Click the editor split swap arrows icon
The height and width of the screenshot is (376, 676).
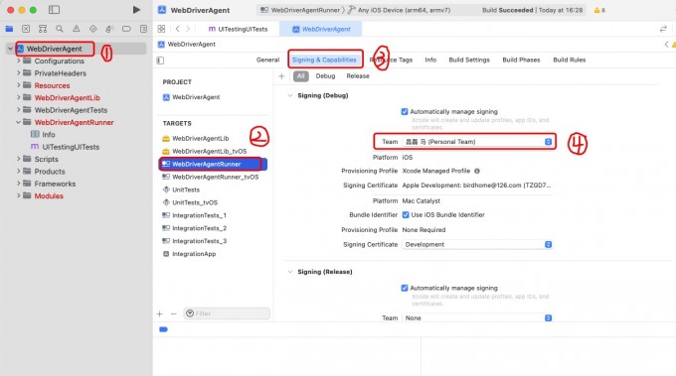point(663,29)
